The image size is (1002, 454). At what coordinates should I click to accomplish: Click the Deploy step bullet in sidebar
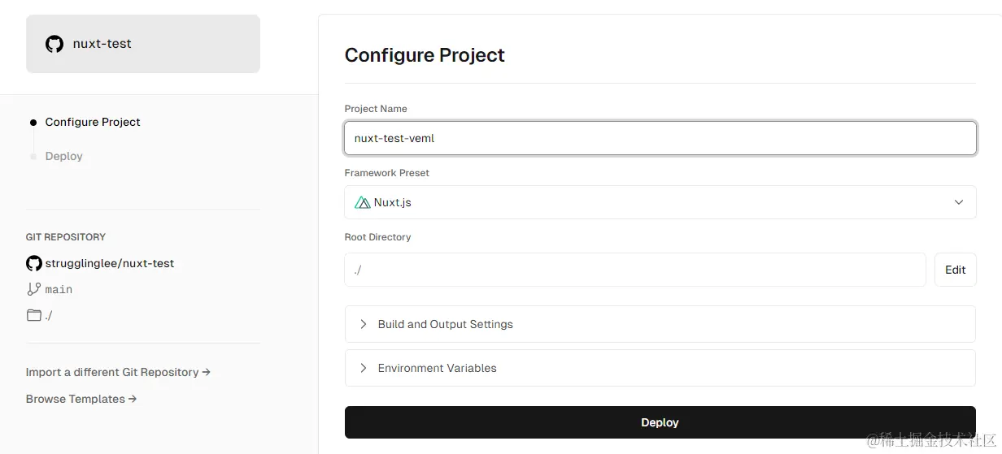coord(33,156)
